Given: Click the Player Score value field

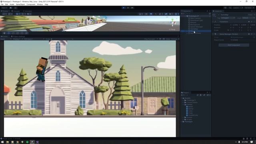Looking at the screenshot, I should coord(243,40).
